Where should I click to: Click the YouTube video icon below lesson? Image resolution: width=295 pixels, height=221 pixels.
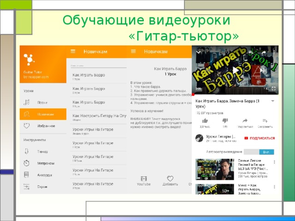point(143,179)
